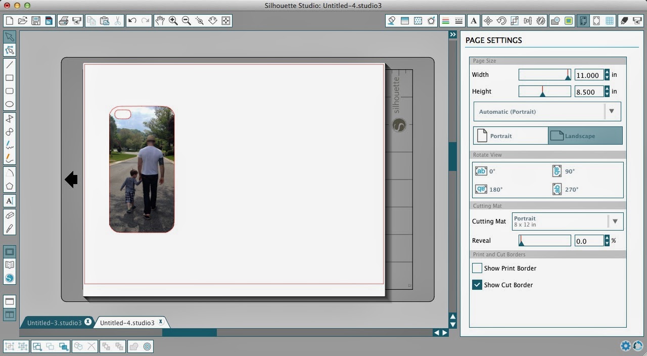Open the Cutting Mat dropdown
The height and width of the screenshot is (356, 647).
(615, 221)
